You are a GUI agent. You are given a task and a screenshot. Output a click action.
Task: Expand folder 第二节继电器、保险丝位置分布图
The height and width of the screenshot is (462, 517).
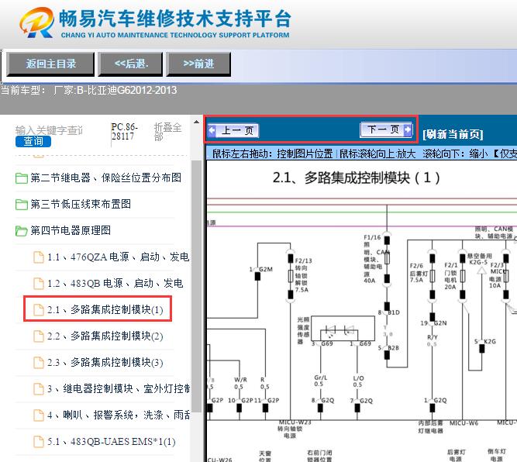106,178
